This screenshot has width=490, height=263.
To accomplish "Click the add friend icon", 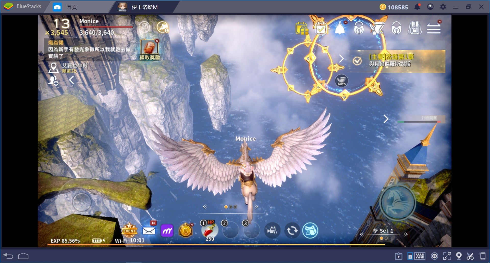I will [x=53, y=81].
